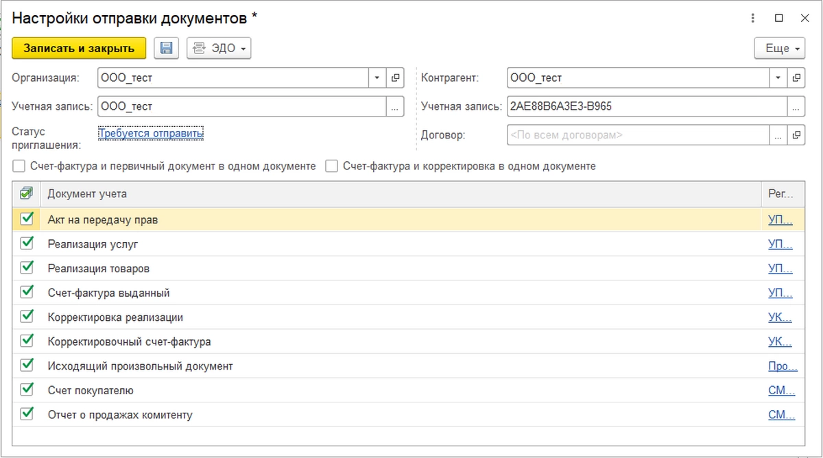Image resolution: width=823 pixels, height=458 pixels.
Task: Click ellipsis button of left Учетная запись
Action: tap(394, 107)
